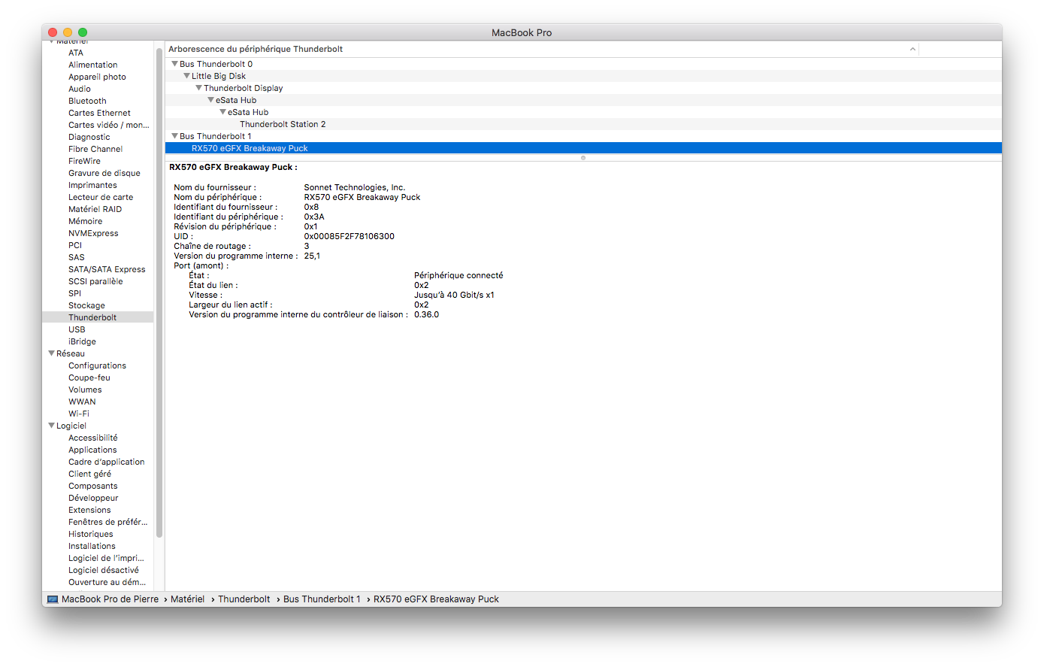Image resolution: width=1044 pixels, height=667 pixels.
Task: Open Coupe-feu under Réseau
Action: pos(89,377)
